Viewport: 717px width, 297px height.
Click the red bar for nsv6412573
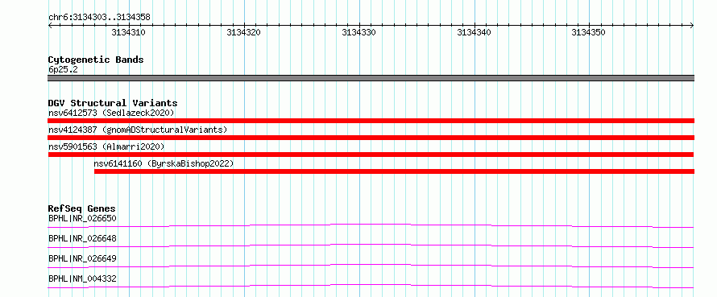tap(371, 121)
